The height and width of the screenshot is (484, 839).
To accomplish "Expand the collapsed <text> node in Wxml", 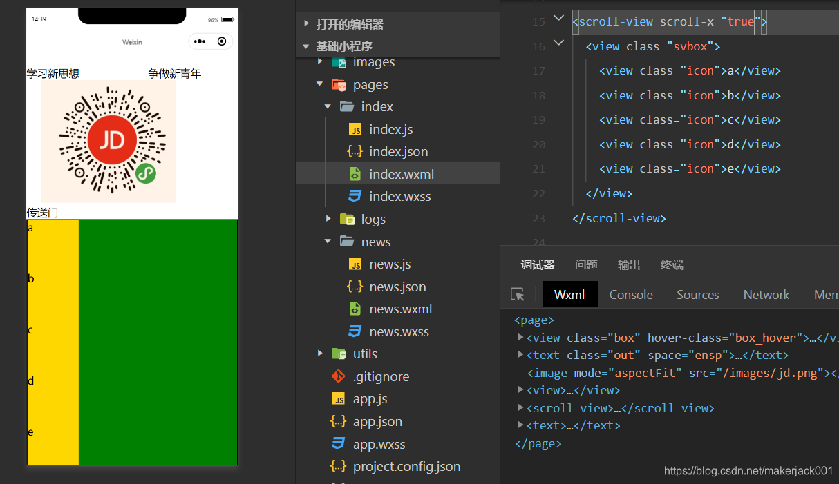I will [520, 425].
